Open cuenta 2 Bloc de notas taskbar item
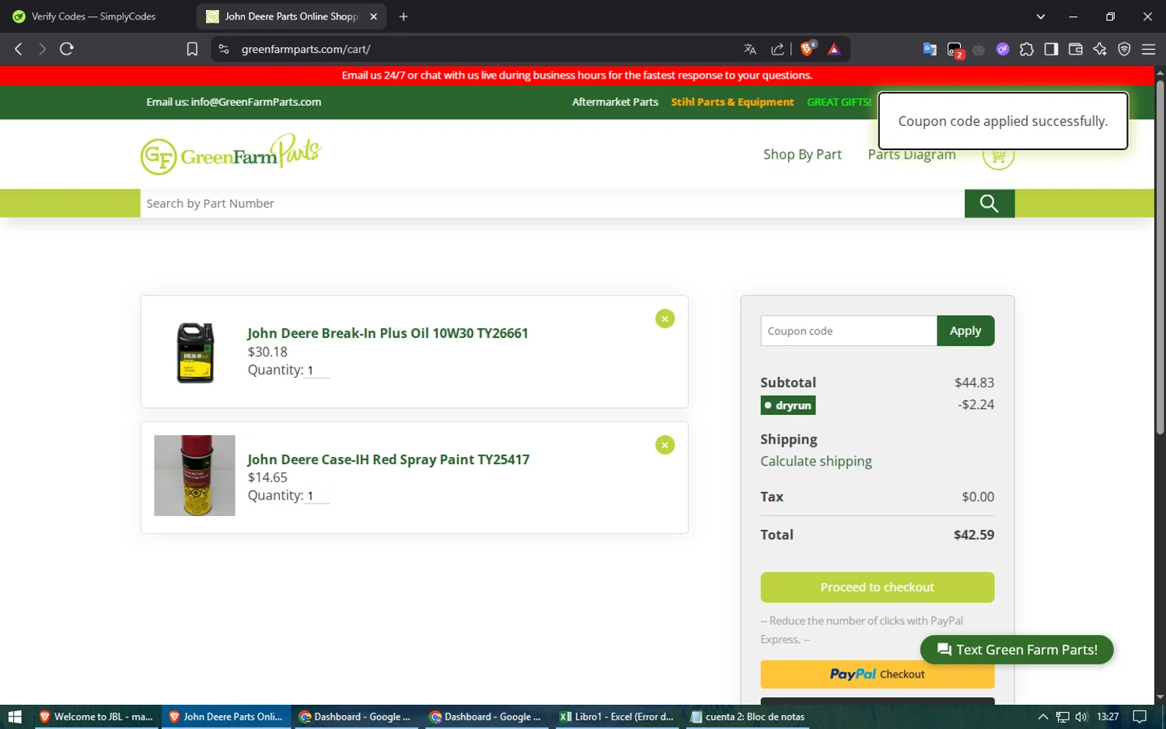Screen dimensions: 1166x729 (x=747, y=717)
